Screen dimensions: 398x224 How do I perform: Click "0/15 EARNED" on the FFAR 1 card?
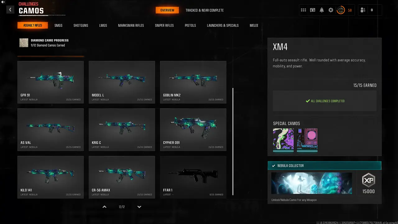pos(216,195)
